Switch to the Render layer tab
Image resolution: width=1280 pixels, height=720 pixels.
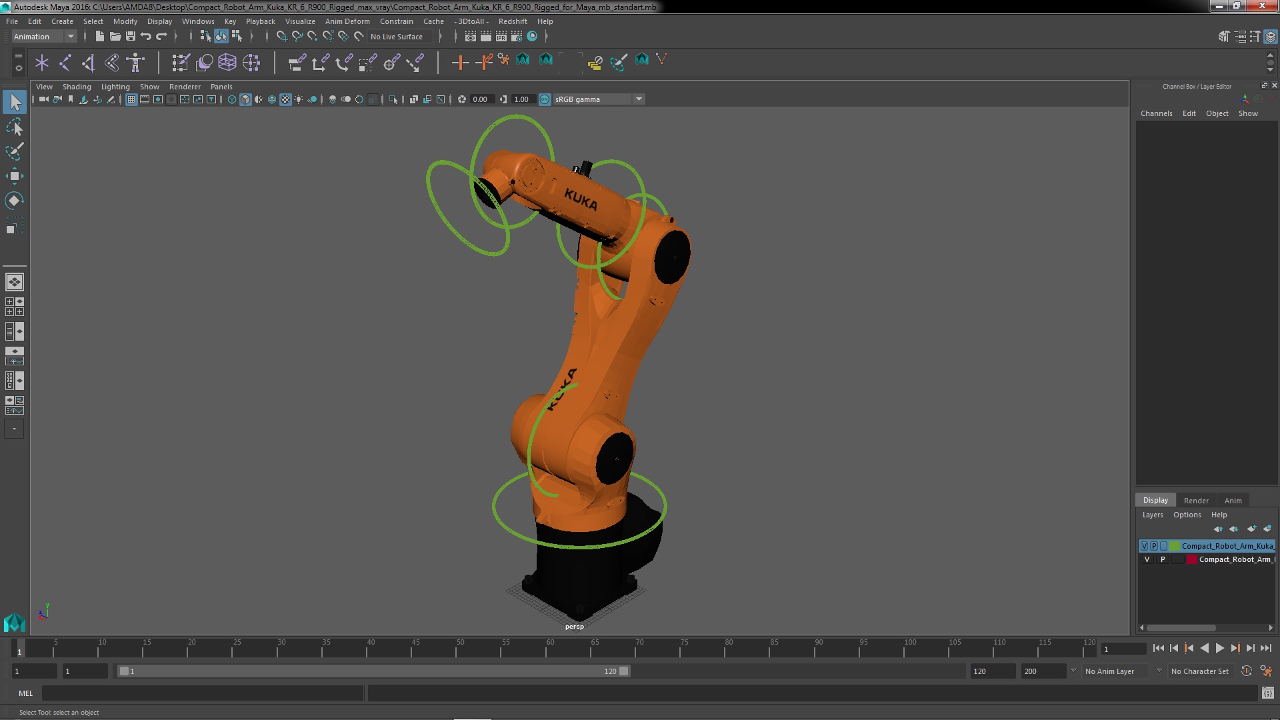point(1196,501)
